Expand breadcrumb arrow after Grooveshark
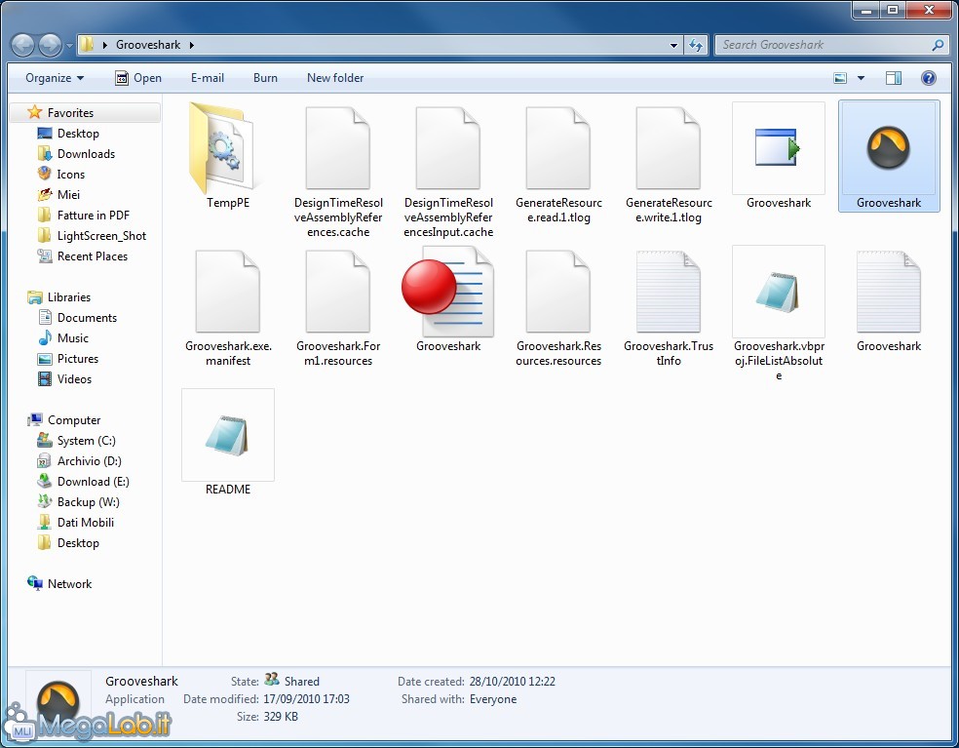The height and width of the screenshot is (748, 959). (191, 45)
